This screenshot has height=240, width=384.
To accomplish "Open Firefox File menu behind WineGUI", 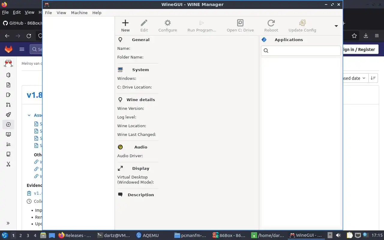I will 5,12.
